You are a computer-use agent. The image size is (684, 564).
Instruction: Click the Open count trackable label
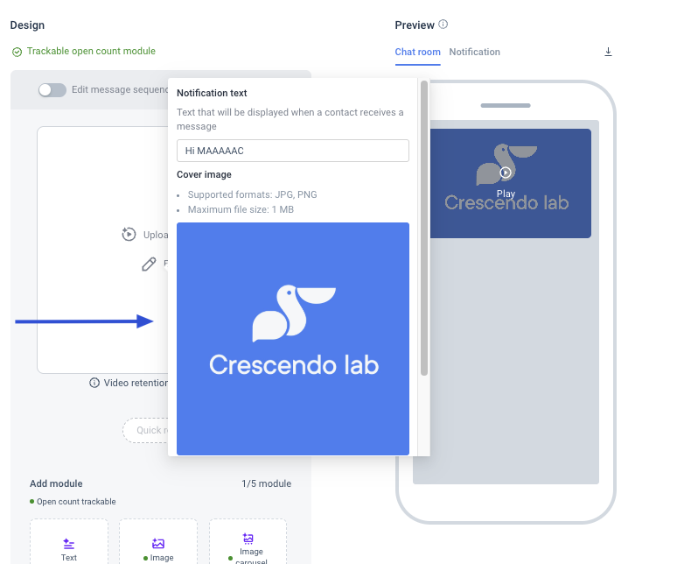pyautogui.click(x=76, y=502)
